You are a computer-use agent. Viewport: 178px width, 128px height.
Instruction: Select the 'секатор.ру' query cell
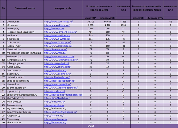pyautogui.click(x=25, y=29)
